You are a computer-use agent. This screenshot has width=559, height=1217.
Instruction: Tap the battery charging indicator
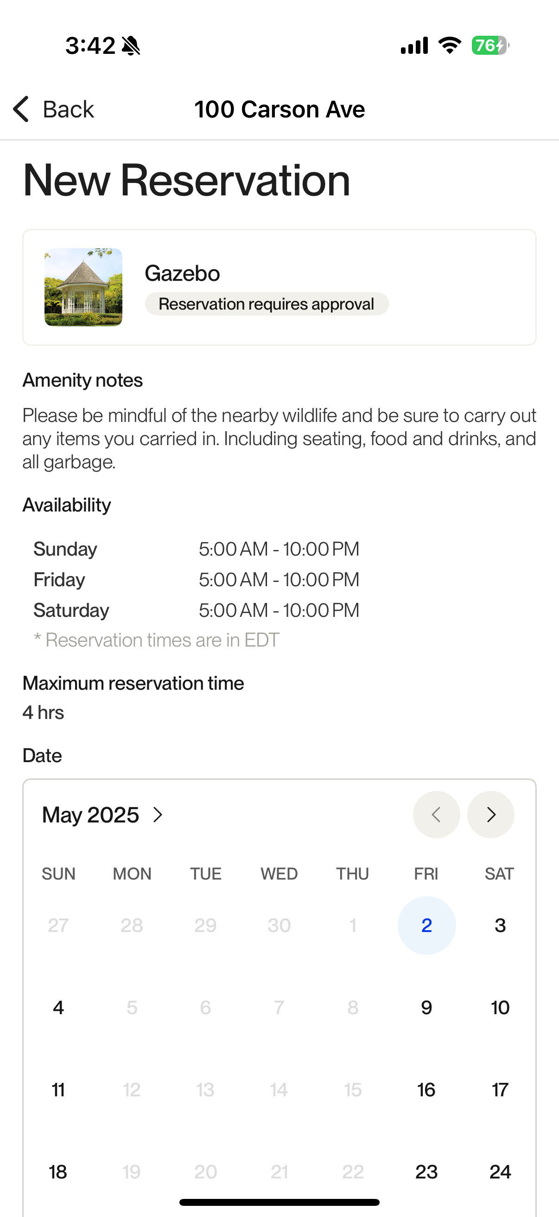point(490,45)
